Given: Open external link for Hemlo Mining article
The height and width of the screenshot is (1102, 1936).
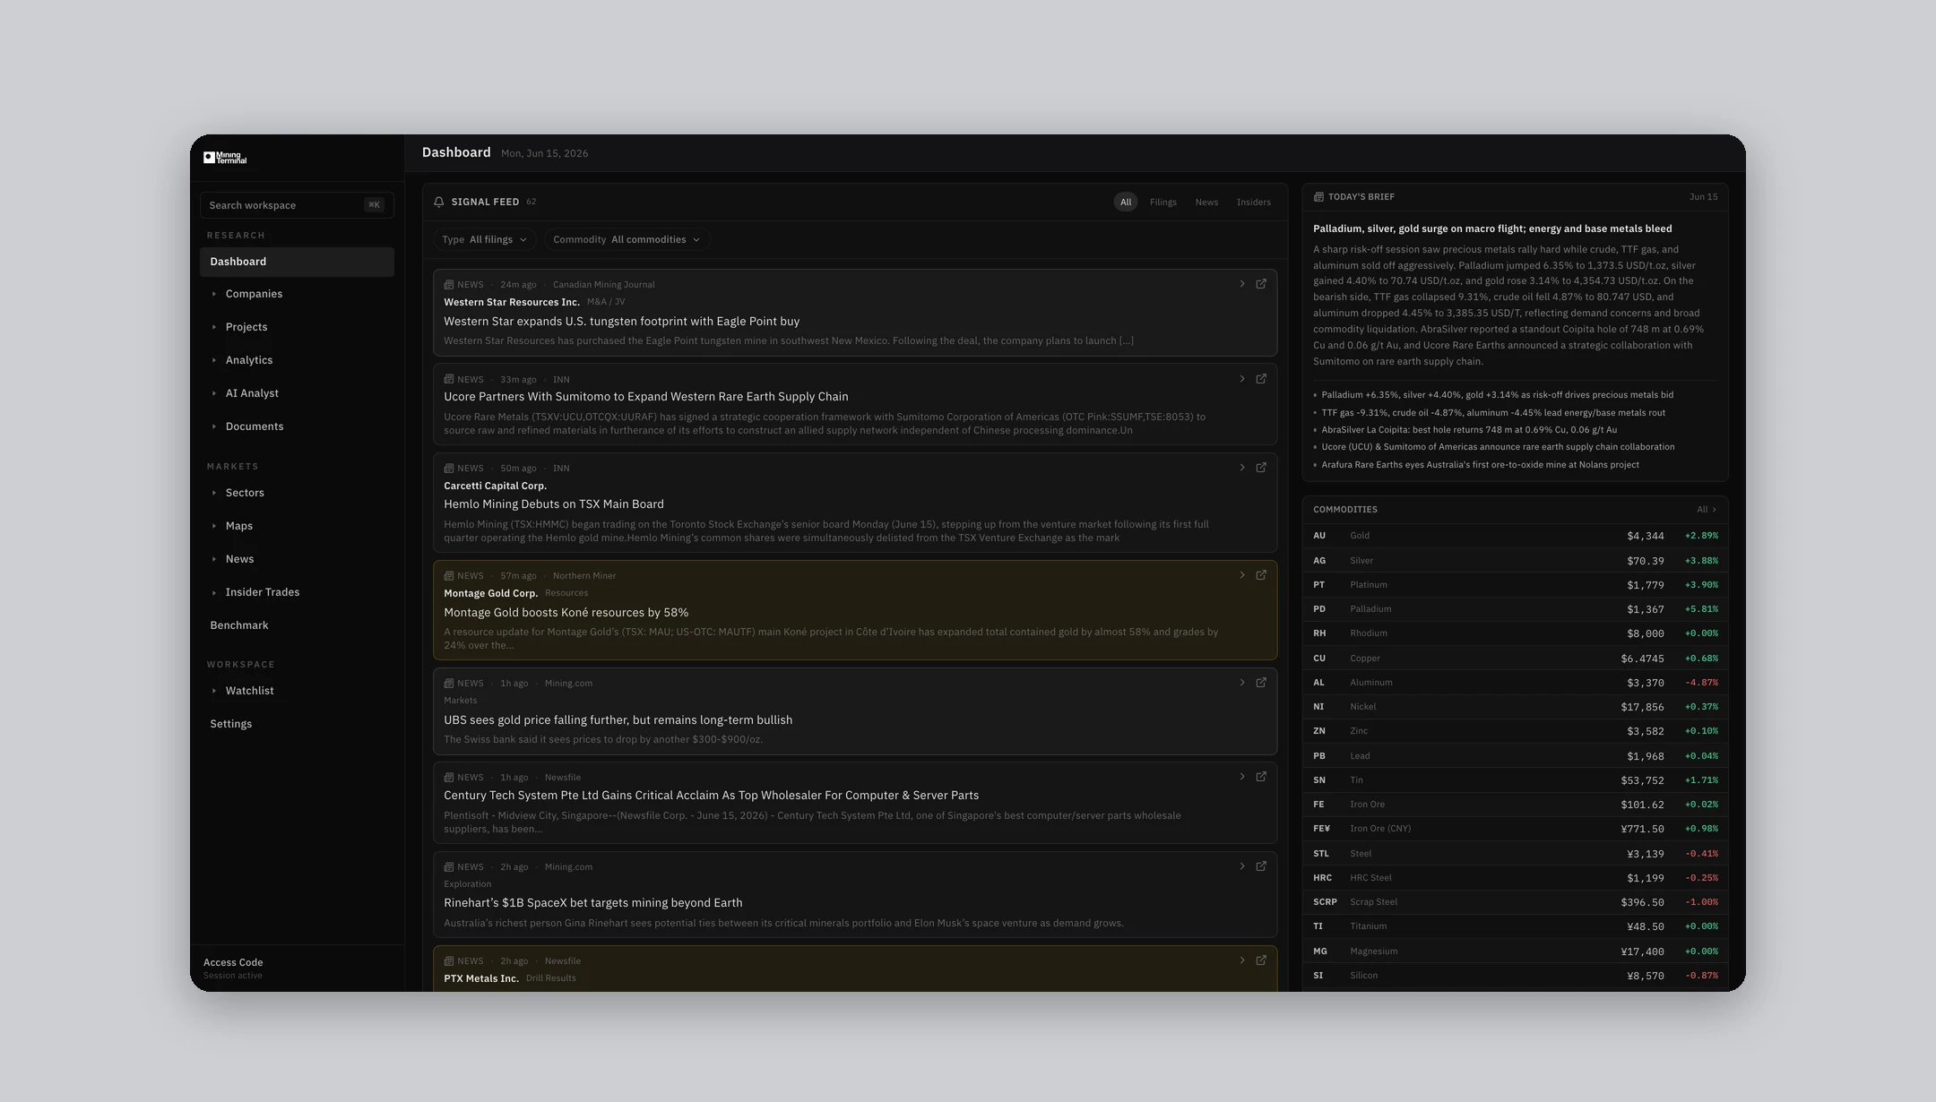Looking at the screenshot, I should (1261, 468).
